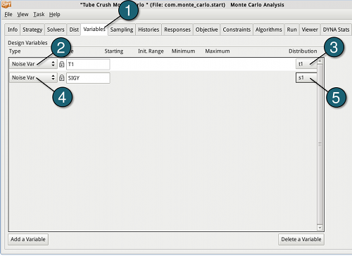Open the Task menu
352x256 pixels.
39,15
